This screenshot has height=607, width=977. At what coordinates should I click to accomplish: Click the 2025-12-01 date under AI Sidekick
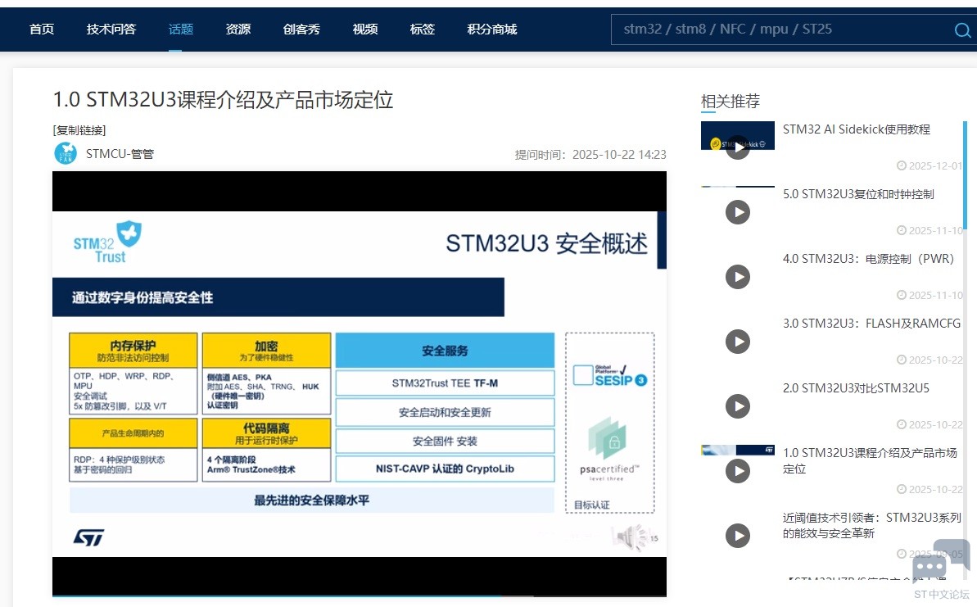coord(929,165)
